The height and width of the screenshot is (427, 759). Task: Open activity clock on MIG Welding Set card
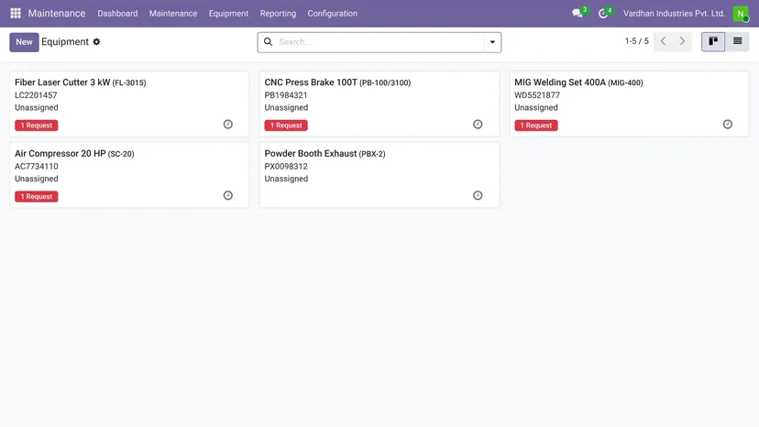728,125
